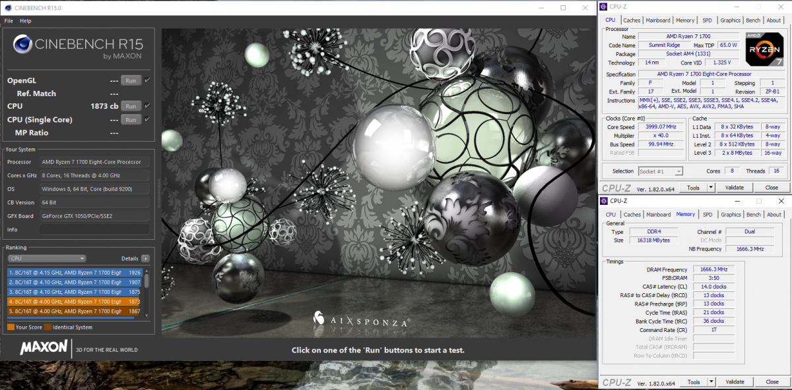The height and width of the screenshot is (390, 792).
Task: Click the Cores x GHz 16 Threads field
Action: (x=94, y=175)
